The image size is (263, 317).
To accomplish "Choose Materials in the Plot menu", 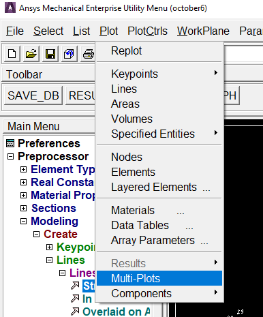I will (159, 210).
